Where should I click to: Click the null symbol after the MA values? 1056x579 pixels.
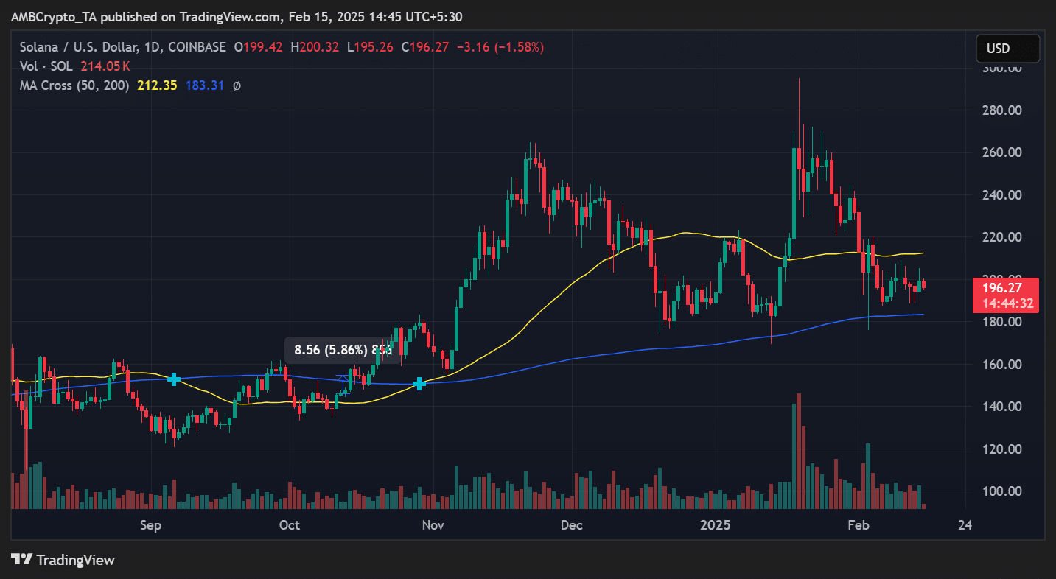[x=237, y=85]
